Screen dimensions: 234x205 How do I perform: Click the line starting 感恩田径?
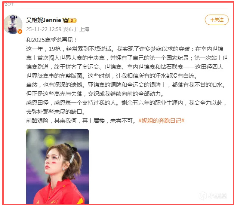pos(126,103)
